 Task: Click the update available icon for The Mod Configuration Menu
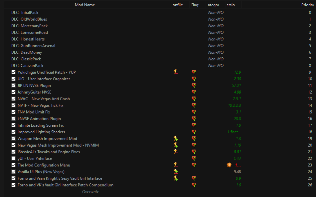(229, 165)
